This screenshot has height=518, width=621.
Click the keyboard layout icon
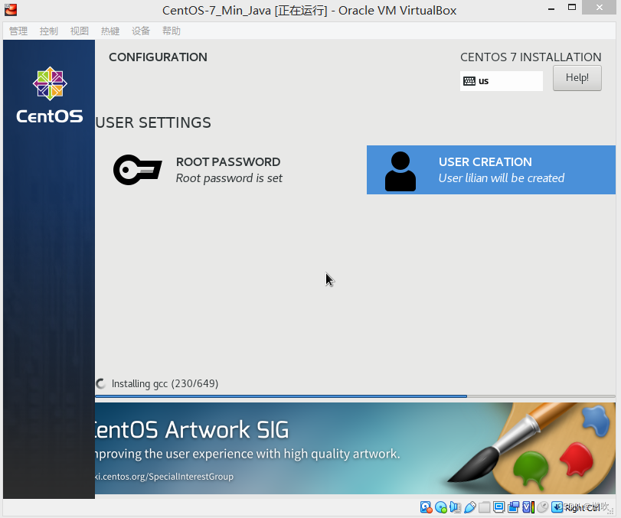click(469, 81)
